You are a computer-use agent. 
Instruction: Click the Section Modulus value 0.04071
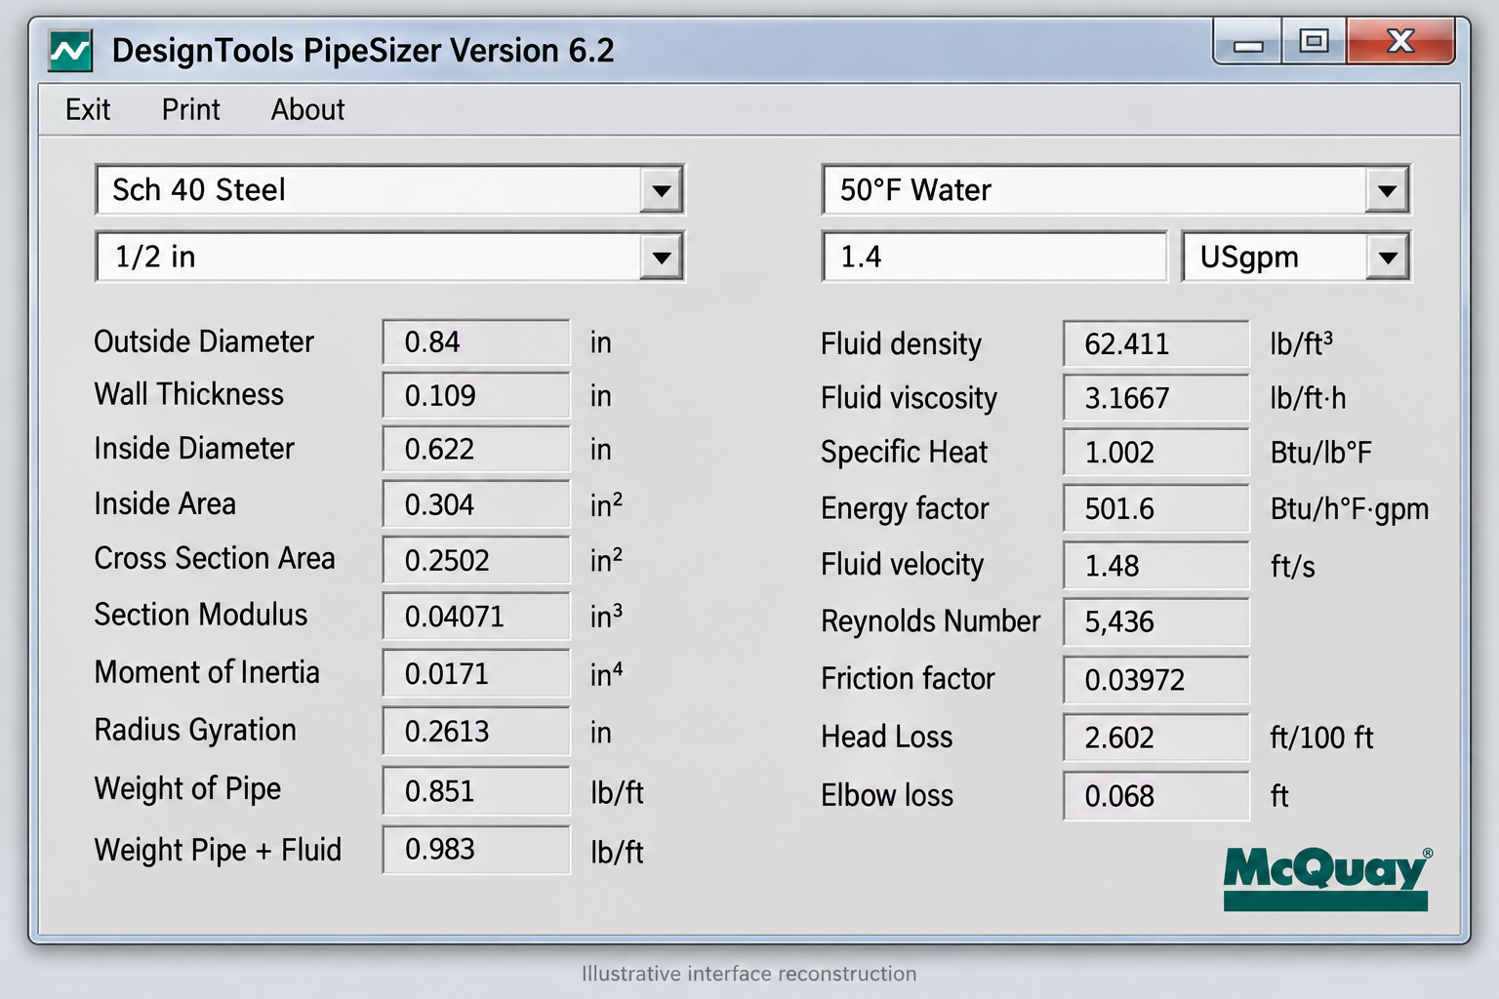coord(476,617)
